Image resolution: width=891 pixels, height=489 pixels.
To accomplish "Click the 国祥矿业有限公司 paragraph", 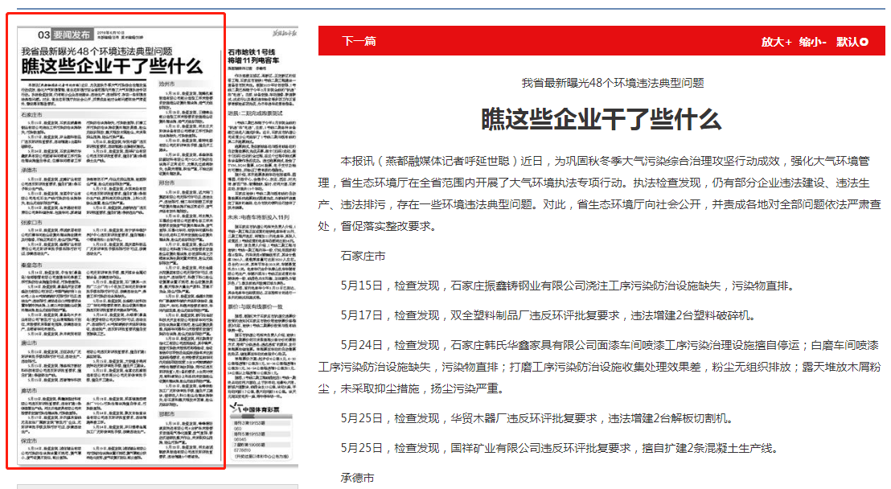I will (559, 448).
